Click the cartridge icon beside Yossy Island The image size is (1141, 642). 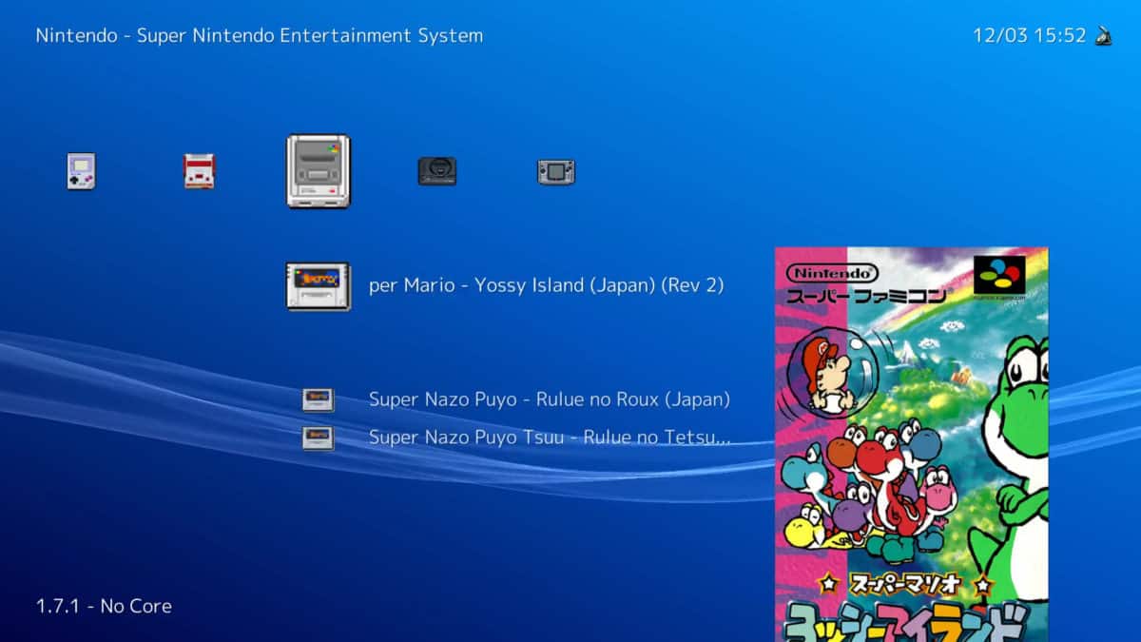click(318, 283)
